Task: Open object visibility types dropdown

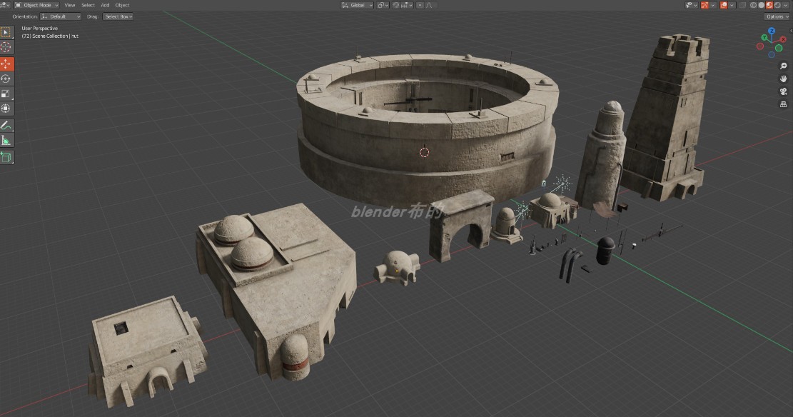Action: [x=692, y=5]
